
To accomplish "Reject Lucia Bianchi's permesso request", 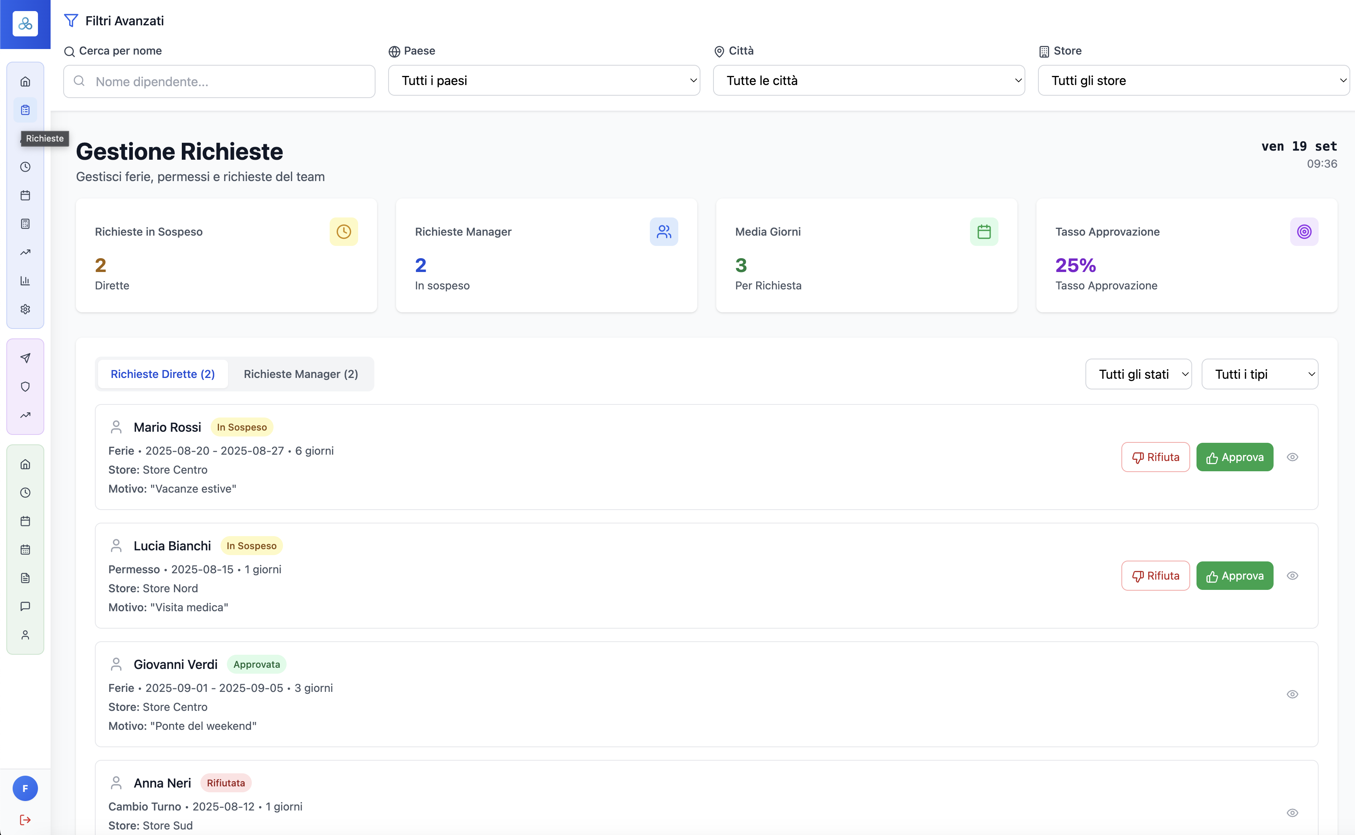I will click(x=1155, y=575).
